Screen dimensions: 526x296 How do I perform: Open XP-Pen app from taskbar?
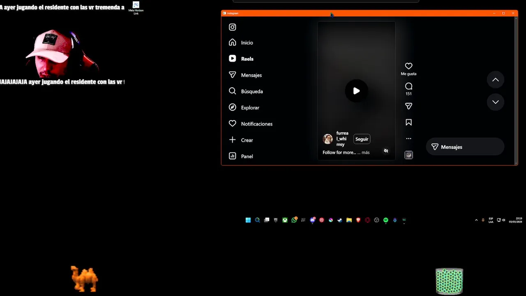pos(303,220)
